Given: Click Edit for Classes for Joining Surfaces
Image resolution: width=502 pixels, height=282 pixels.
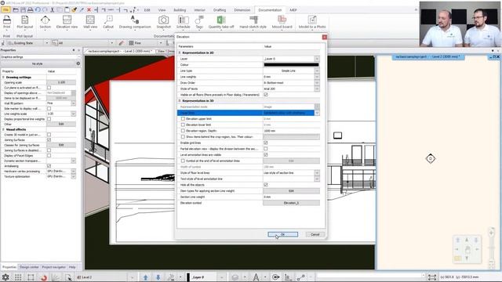Looking at the screenshot, I should click(x=61, y=145).
